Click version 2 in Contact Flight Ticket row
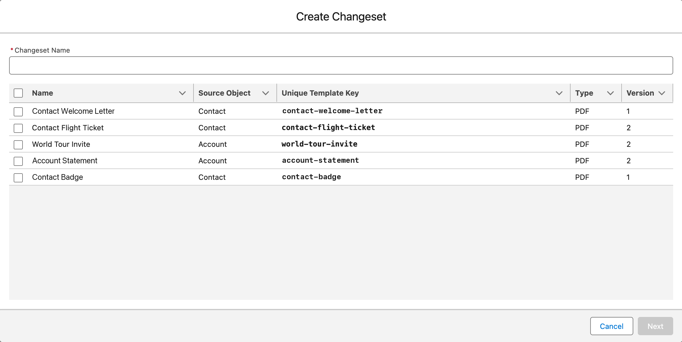 tap(628, 128)
